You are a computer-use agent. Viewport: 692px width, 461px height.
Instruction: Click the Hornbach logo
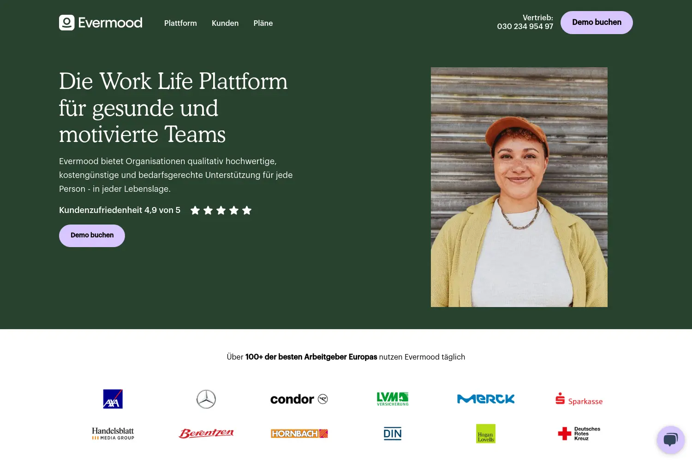click(299, 434)
